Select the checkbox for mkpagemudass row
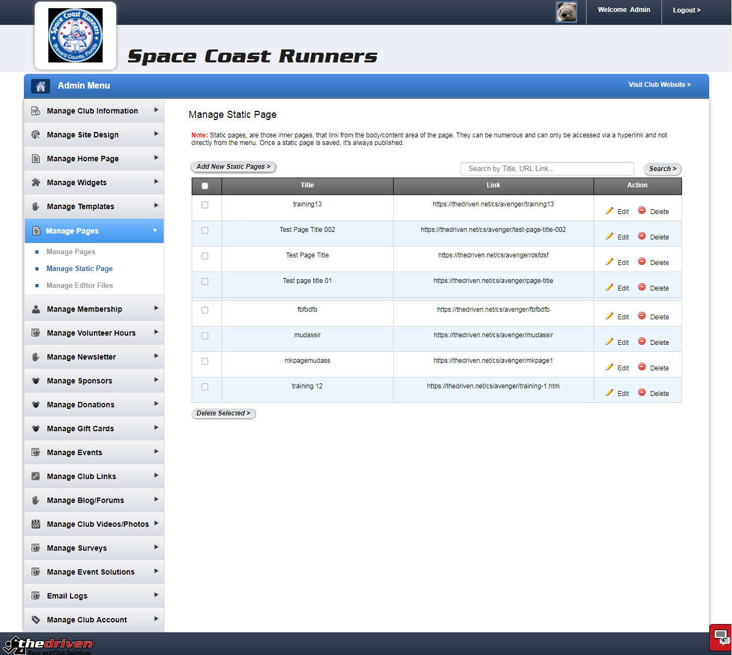The height and width of the screenshot is (655, 732). point(205,361)
